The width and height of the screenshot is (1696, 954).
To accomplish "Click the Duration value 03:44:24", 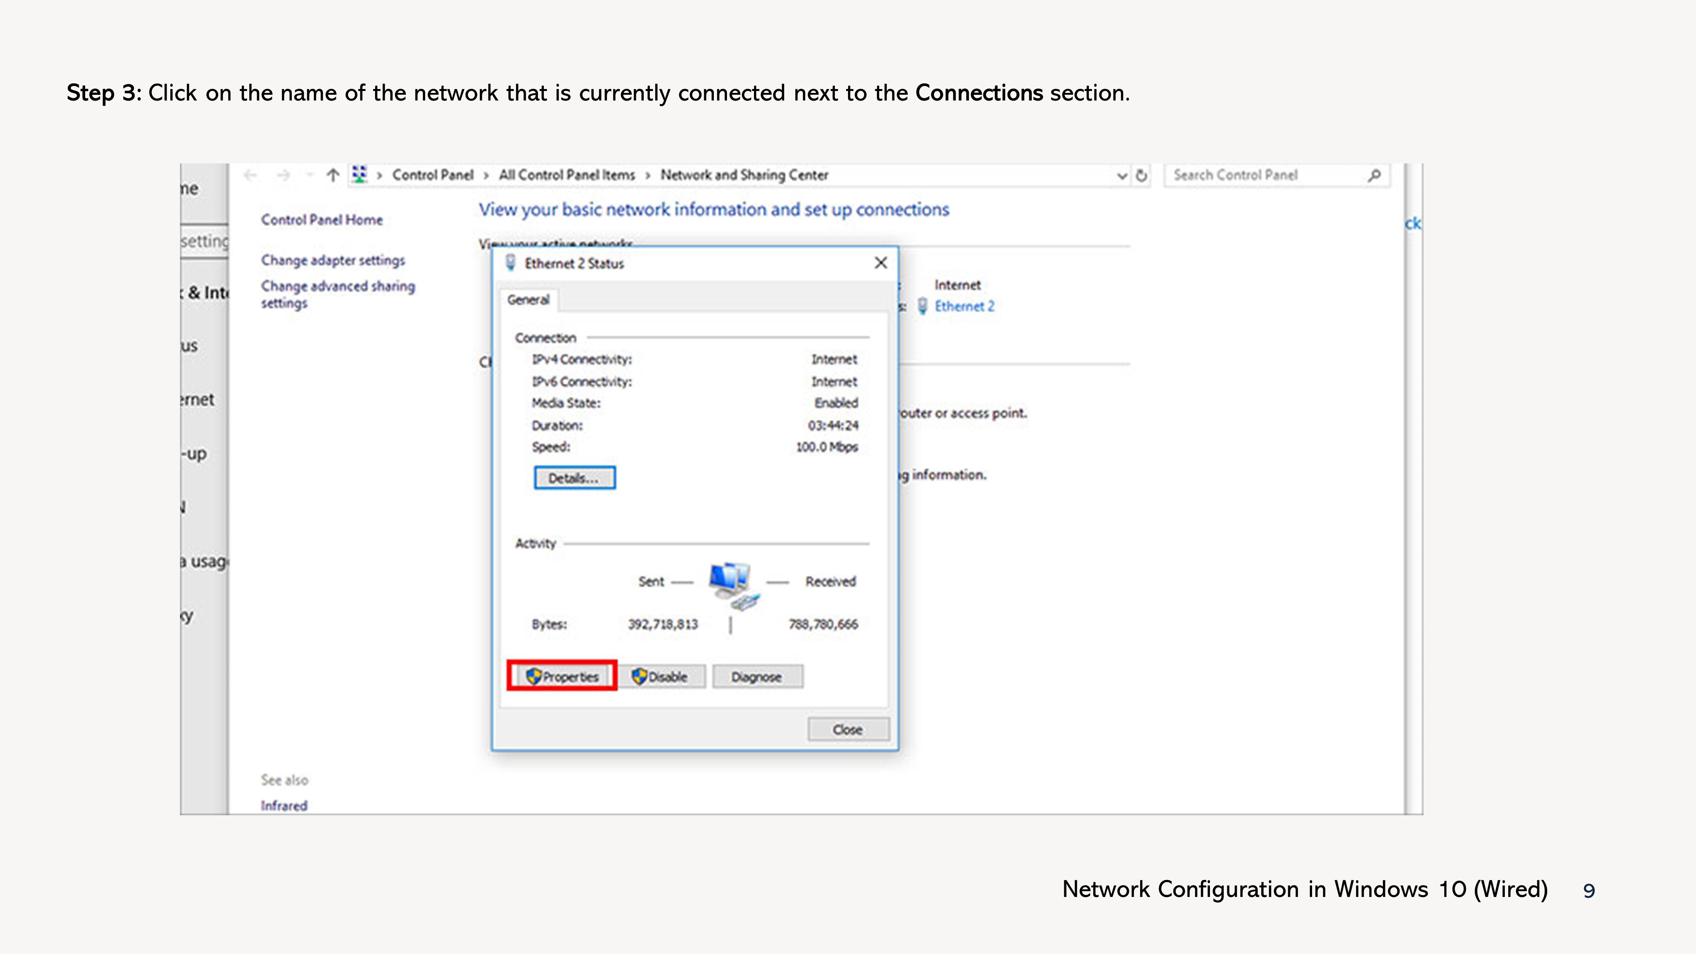I will tap(833, 425).
